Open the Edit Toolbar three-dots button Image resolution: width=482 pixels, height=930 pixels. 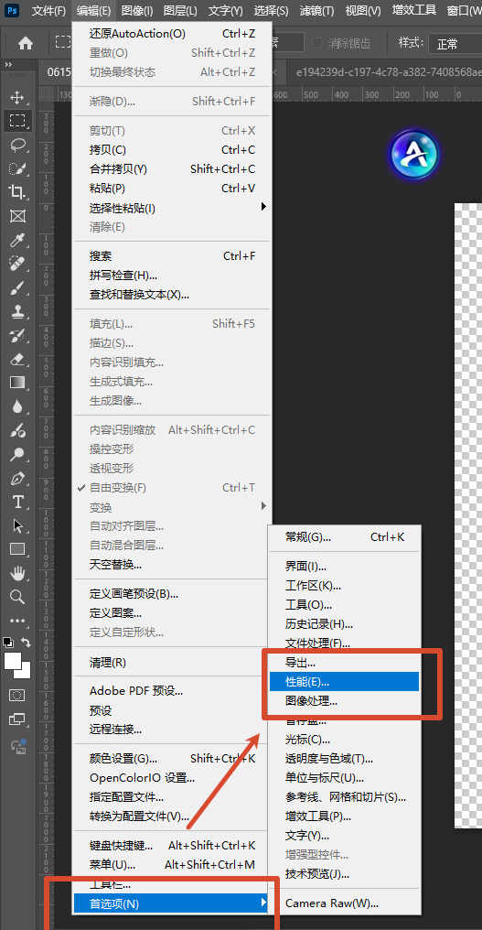click(17, 621)
